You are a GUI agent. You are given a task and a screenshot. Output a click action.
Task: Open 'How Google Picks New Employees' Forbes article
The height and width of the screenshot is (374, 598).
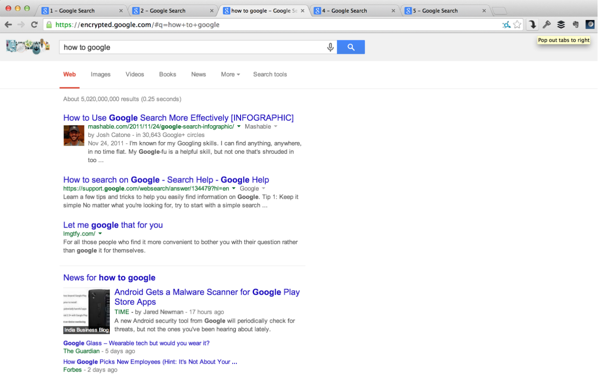pos(150,362)
